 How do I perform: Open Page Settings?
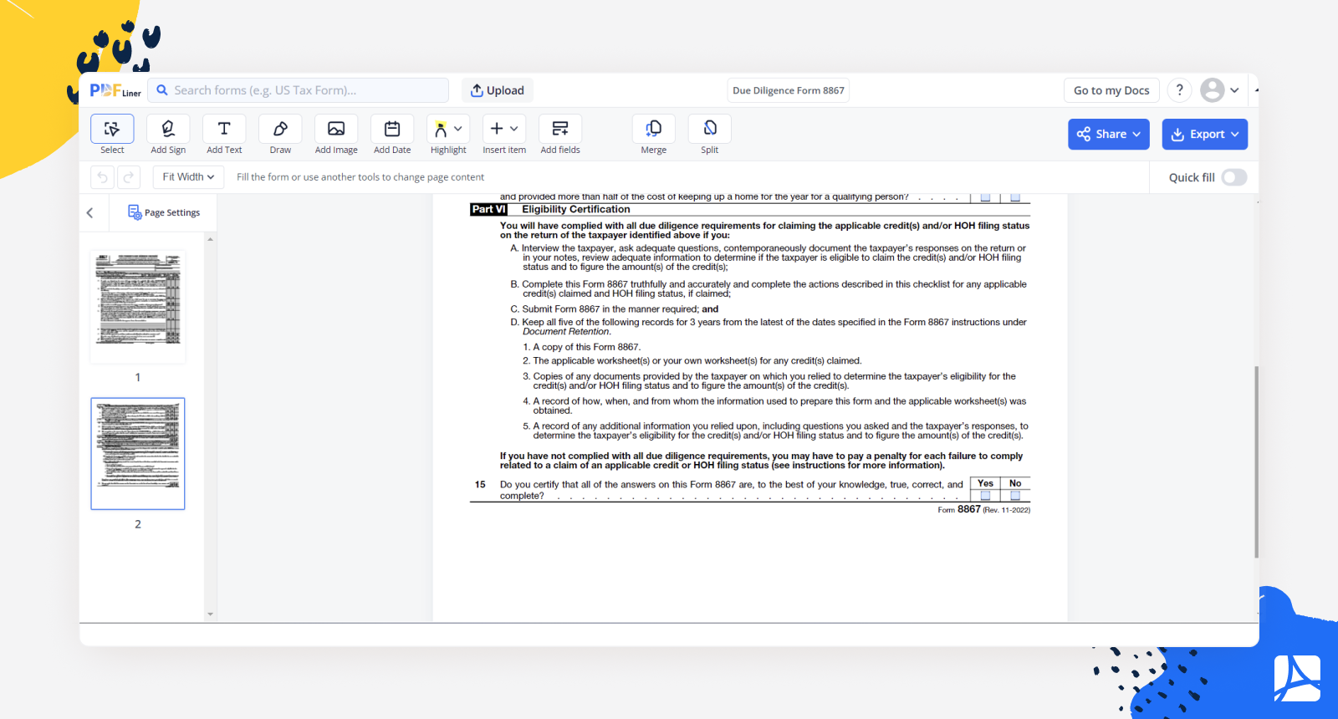tap(164, 212)
